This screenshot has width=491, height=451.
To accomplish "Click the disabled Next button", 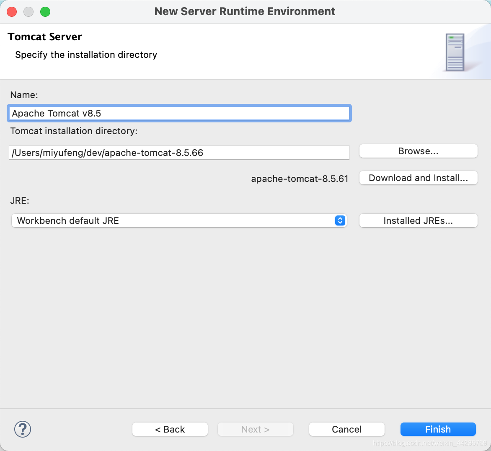I will click(x=255, y=429).
